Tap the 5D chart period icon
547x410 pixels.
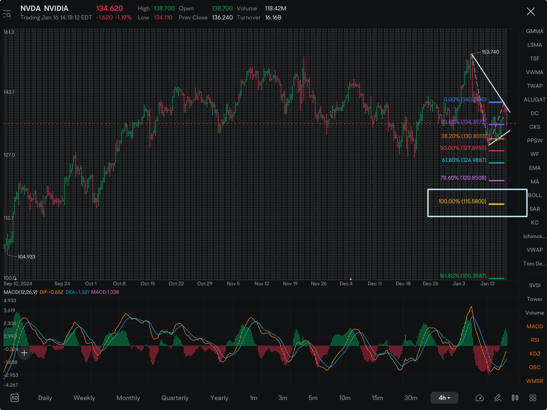pyautogui.click(x=15, y=398)
